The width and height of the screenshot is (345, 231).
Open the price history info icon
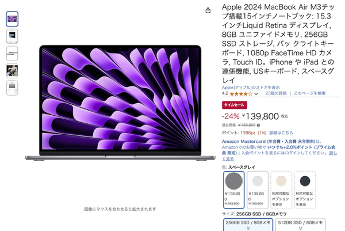[x=258, y=126]
